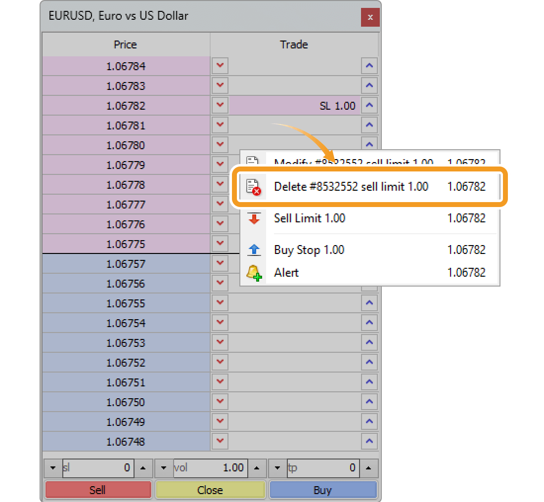The image size is (544, 502).
Task: Click the sell arrow beside price 1.06775
Action: (220, 244)
